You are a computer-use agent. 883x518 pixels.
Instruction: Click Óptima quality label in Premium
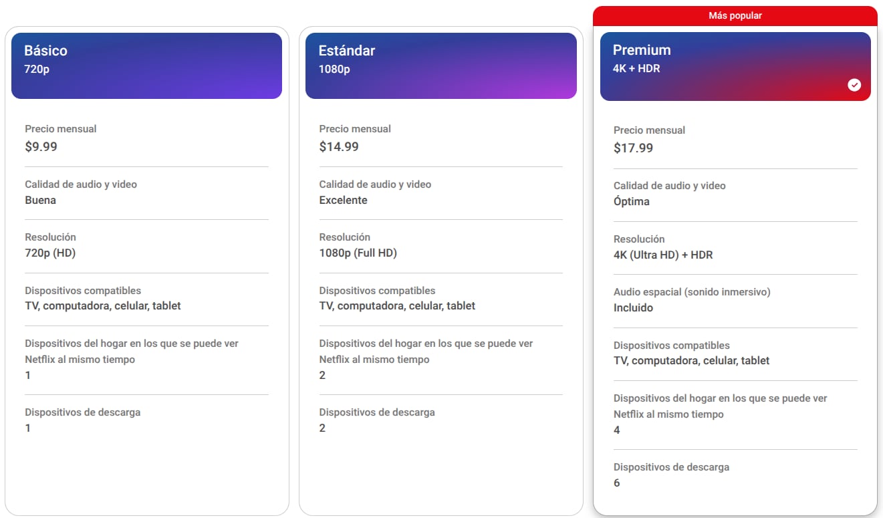630,201
